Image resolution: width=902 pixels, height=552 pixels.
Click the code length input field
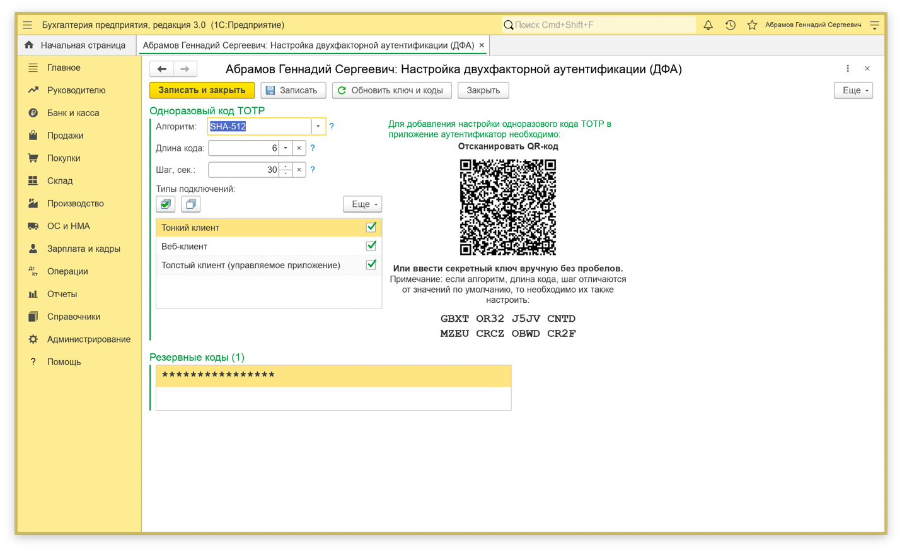point(244,148)
